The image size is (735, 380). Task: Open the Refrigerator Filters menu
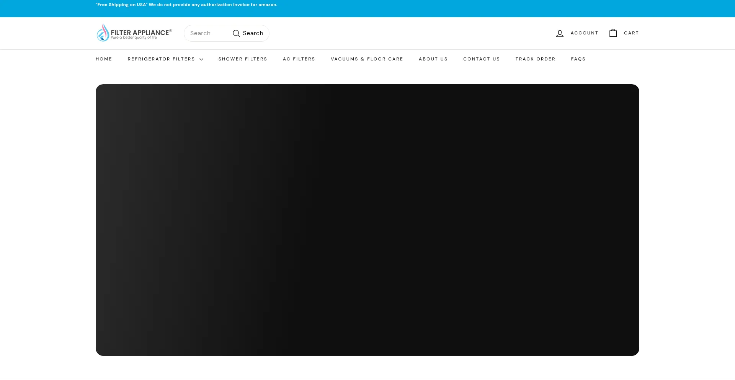click(161, 59)
